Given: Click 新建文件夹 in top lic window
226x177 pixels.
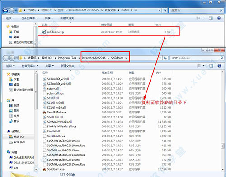Looking at the screenshot, I should [x=67, y=18].
